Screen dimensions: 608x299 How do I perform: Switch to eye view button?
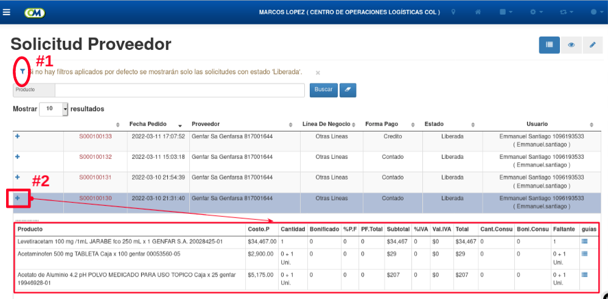tap(571, 45)
